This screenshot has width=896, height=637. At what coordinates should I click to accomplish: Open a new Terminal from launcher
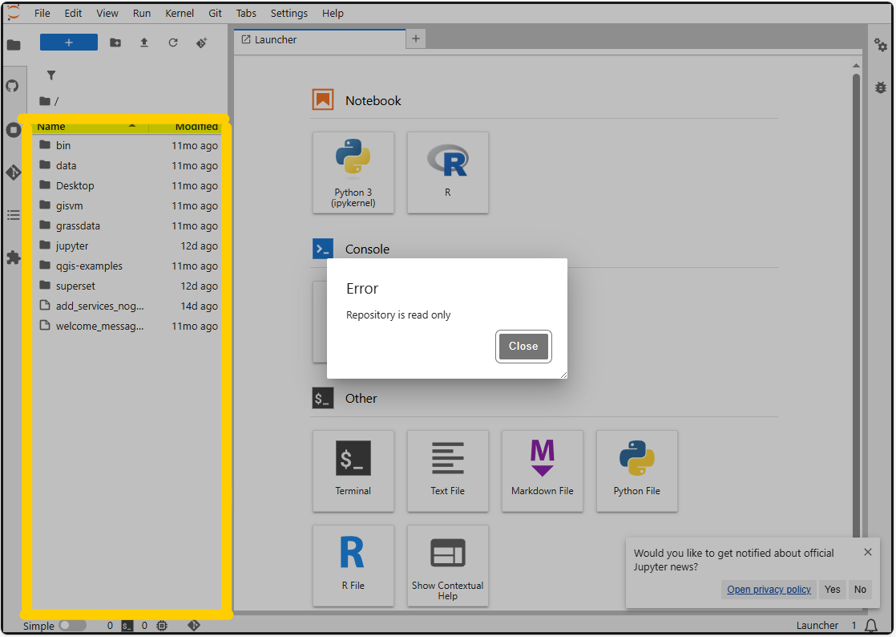tap(353, 471)
